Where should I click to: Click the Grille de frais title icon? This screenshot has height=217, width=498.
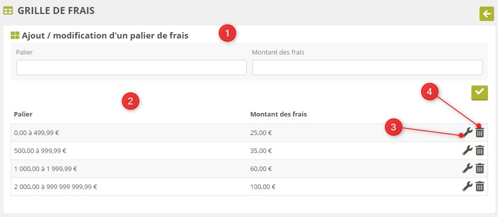coord(8,10)
